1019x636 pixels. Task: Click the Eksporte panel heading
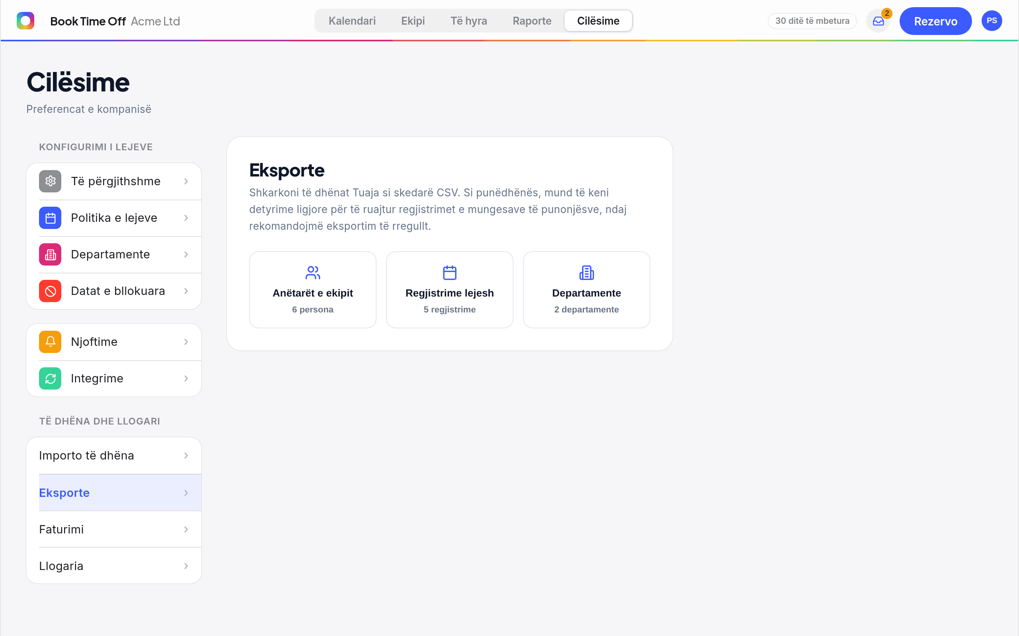point(287,171)
